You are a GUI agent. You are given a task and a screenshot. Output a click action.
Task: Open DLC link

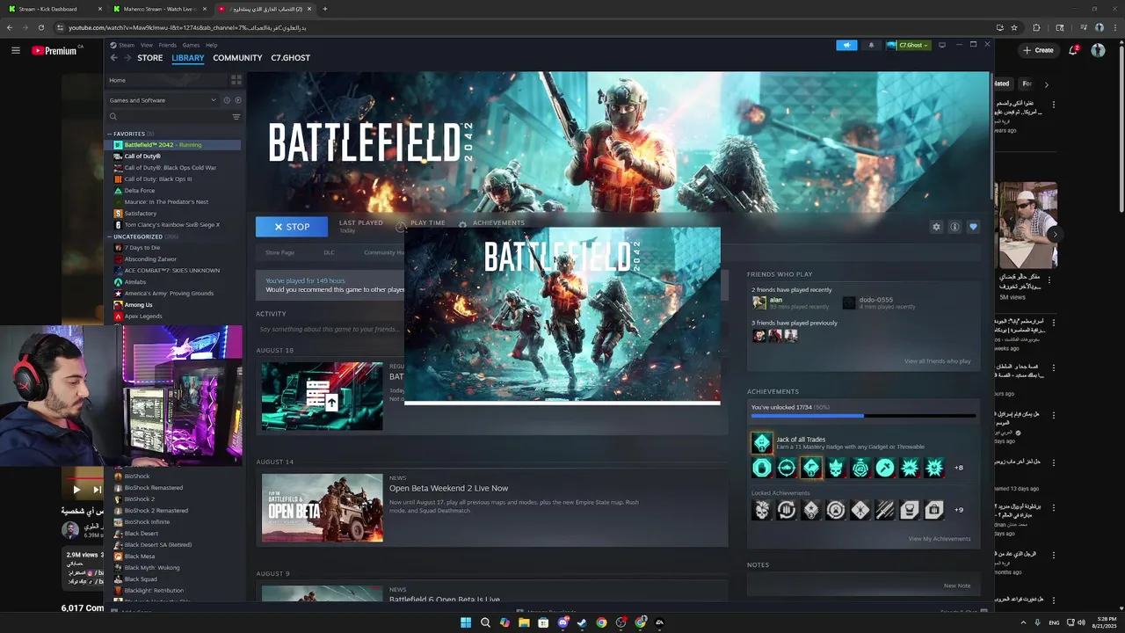point(329,253)
